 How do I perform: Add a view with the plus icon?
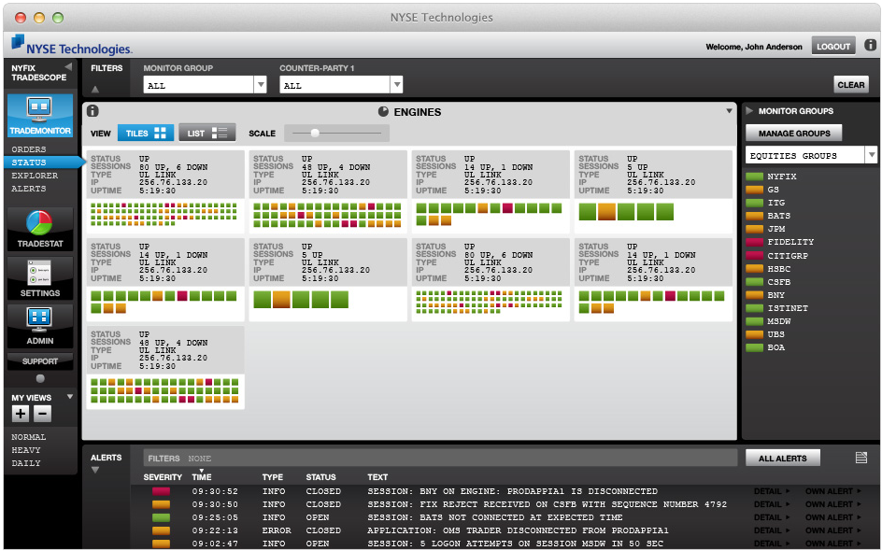[x=21, y=414]
